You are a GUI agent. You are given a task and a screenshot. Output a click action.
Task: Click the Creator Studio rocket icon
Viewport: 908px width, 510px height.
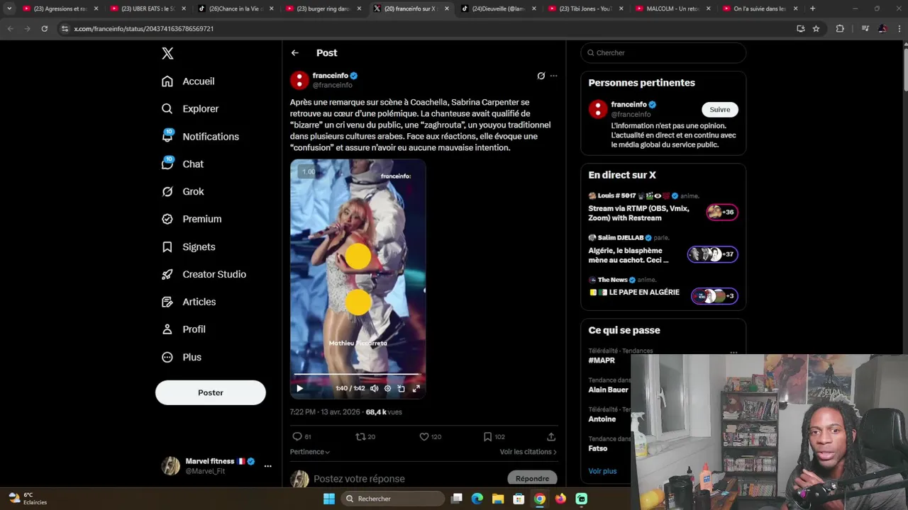[167, 275]
